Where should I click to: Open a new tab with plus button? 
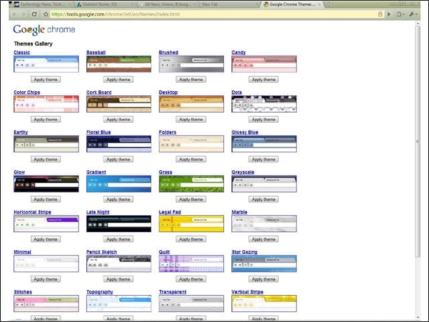coord(328,5)
